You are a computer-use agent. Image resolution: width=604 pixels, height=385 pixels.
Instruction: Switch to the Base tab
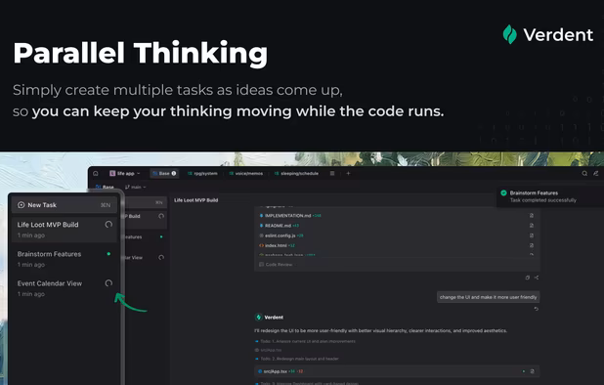point(164,174)
